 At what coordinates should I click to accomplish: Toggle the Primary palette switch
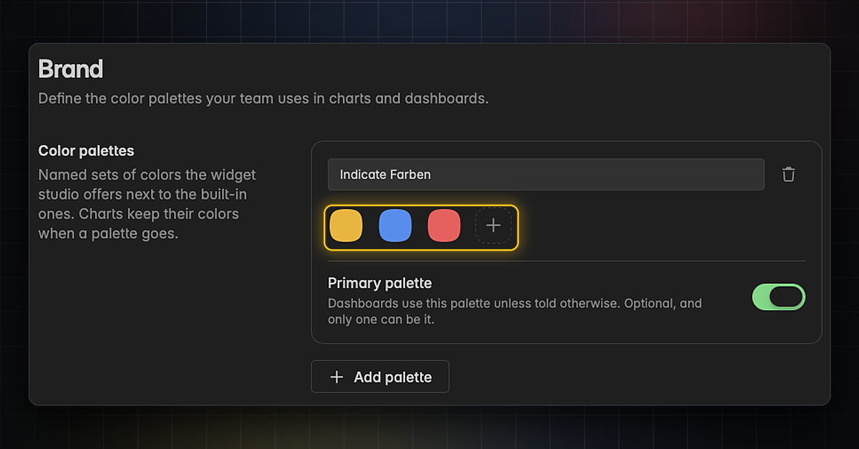tap(779, 297)
